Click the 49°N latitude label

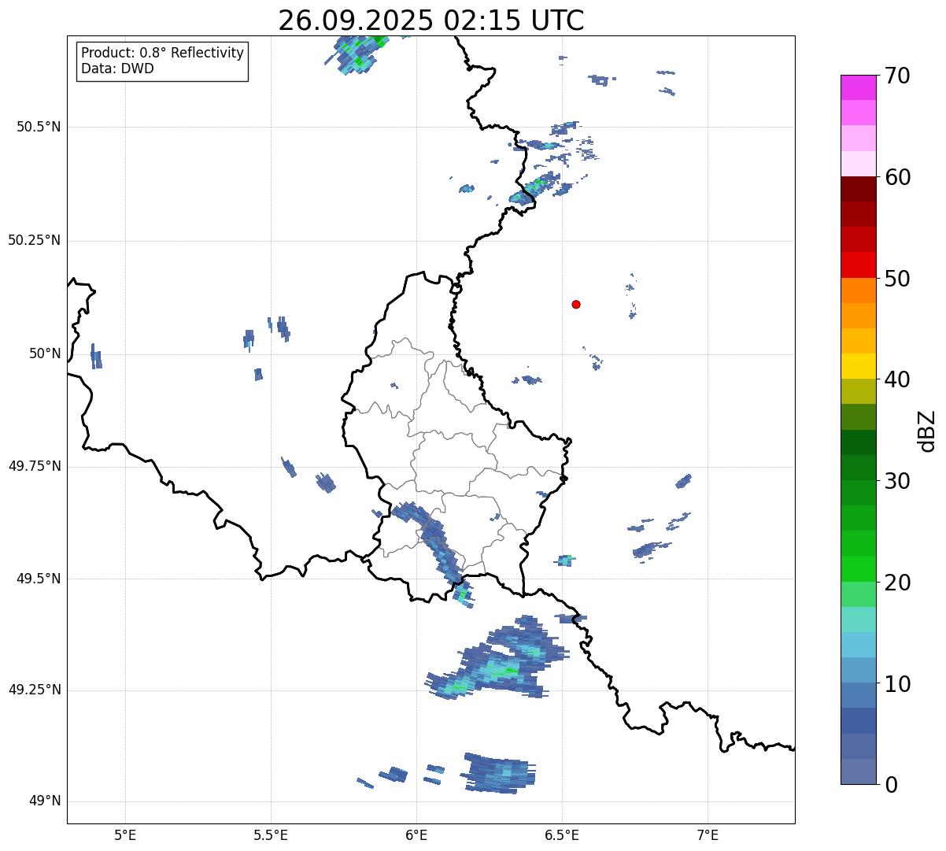coord(45,801)
